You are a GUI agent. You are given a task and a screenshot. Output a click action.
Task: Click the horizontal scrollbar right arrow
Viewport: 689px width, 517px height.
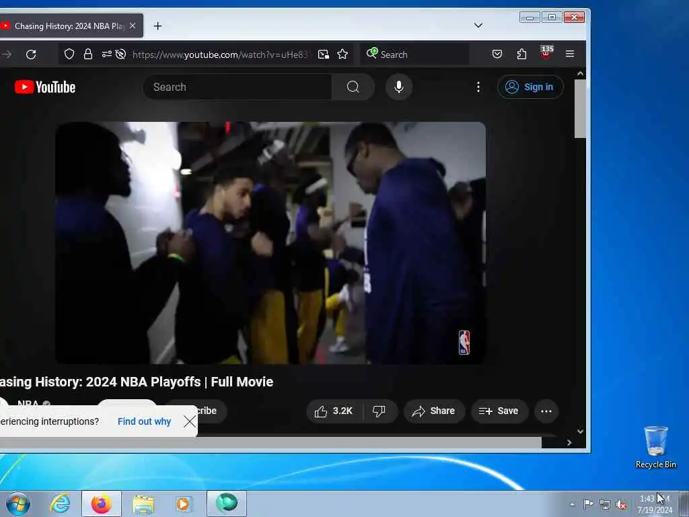point(569,443)
